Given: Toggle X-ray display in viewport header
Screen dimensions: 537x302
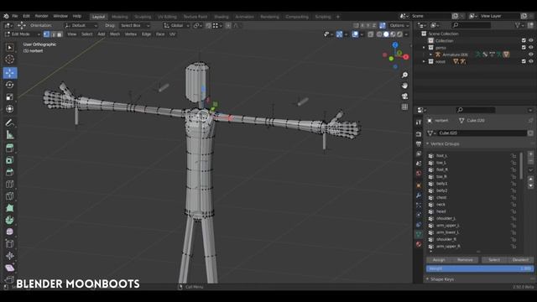Looking at the screenshot, I should [x=371, y=34].
